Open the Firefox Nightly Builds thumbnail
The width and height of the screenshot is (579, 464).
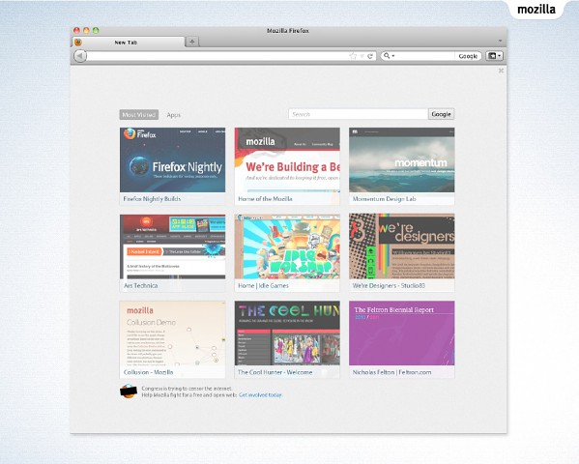(x=172, y=166)
